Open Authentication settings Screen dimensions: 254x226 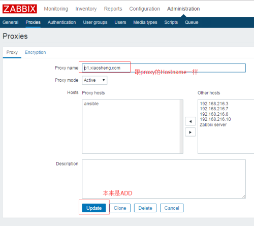pyautogui.click(x=61, y=22)
